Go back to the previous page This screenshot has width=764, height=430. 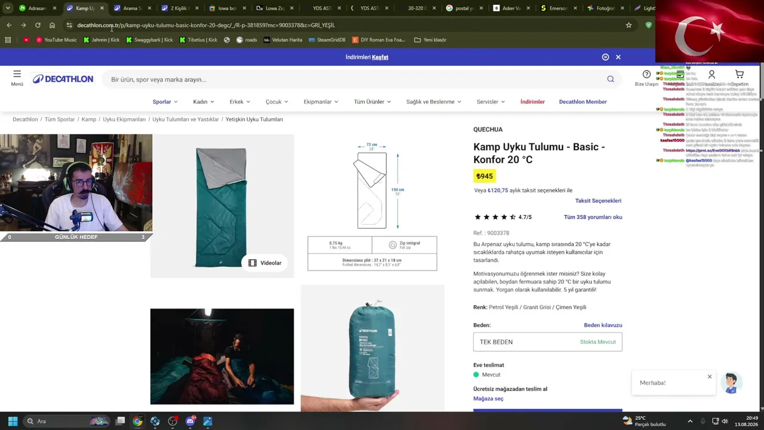tap(9, 25)
